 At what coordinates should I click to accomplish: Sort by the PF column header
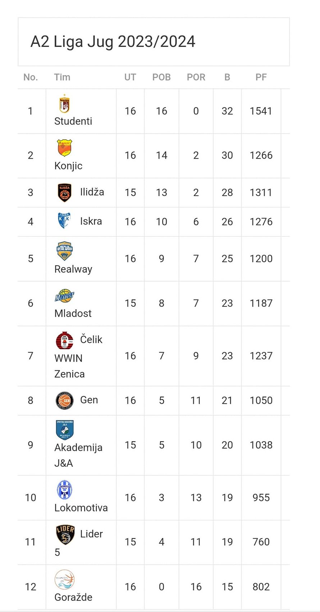point(261,77)
